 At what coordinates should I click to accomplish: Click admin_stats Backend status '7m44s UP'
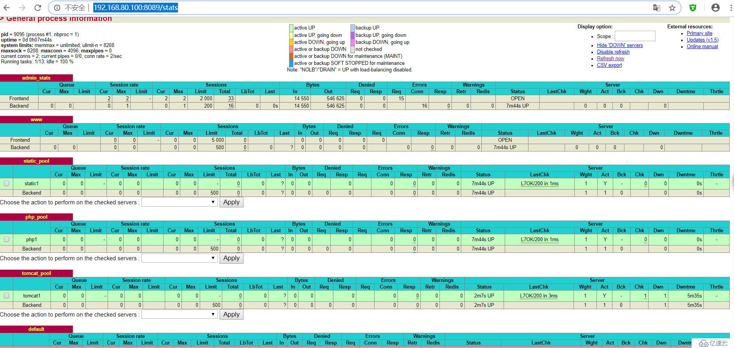click(x=518, y=106)
